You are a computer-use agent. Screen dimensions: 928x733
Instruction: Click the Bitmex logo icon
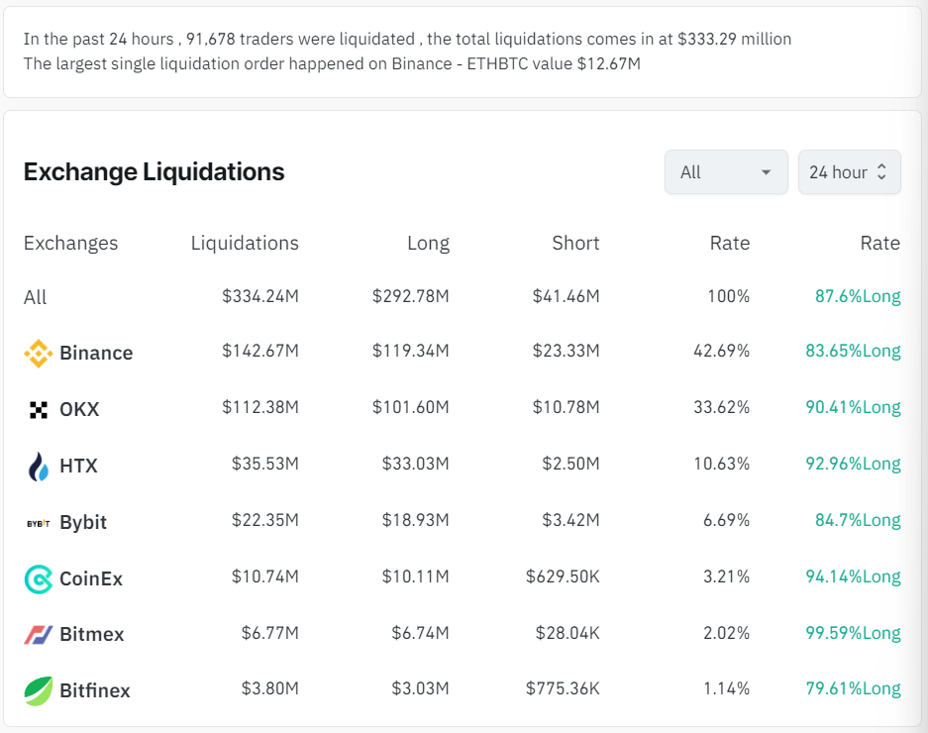pos(38,635)
